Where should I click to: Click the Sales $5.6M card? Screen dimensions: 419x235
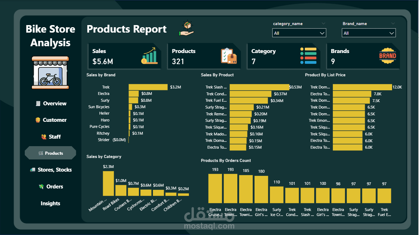pyautogui.click(x=125, y=56)
